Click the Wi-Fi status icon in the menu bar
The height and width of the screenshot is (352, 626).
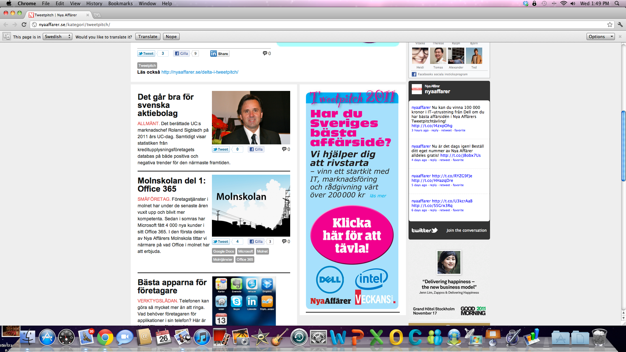(564, 4)
